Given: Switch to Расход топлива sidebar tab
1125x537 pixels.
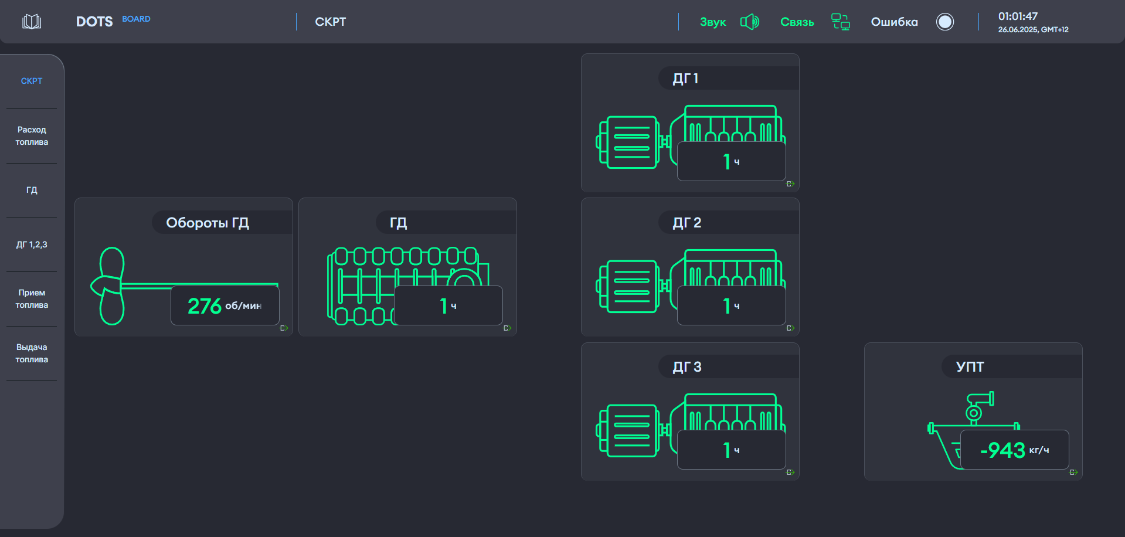Looking at the screenshot, I should (32, 136).
